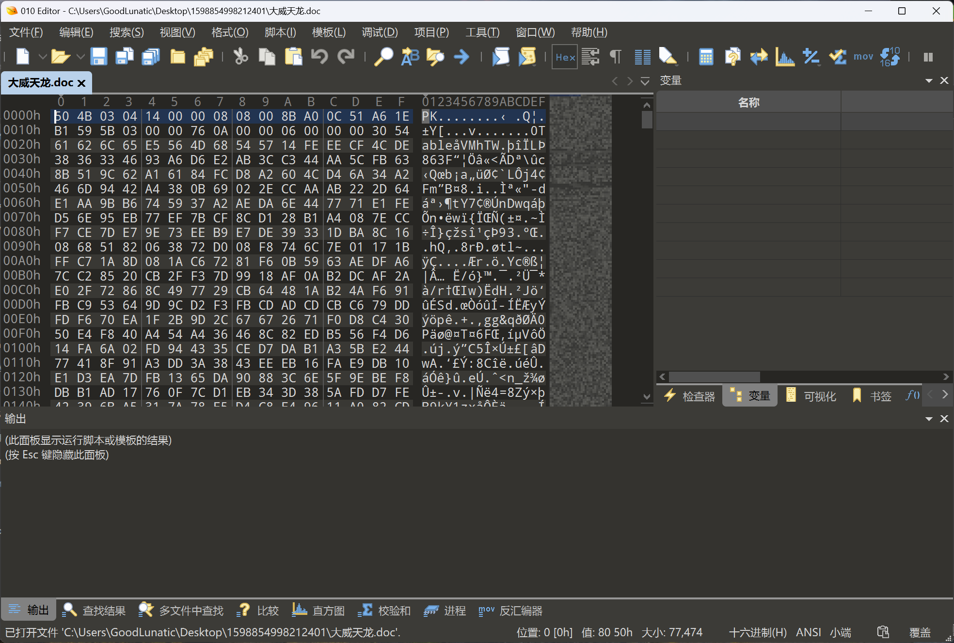
Task: Switch to the 查找结果 bottom tab
Action: (x=94, y=611)
